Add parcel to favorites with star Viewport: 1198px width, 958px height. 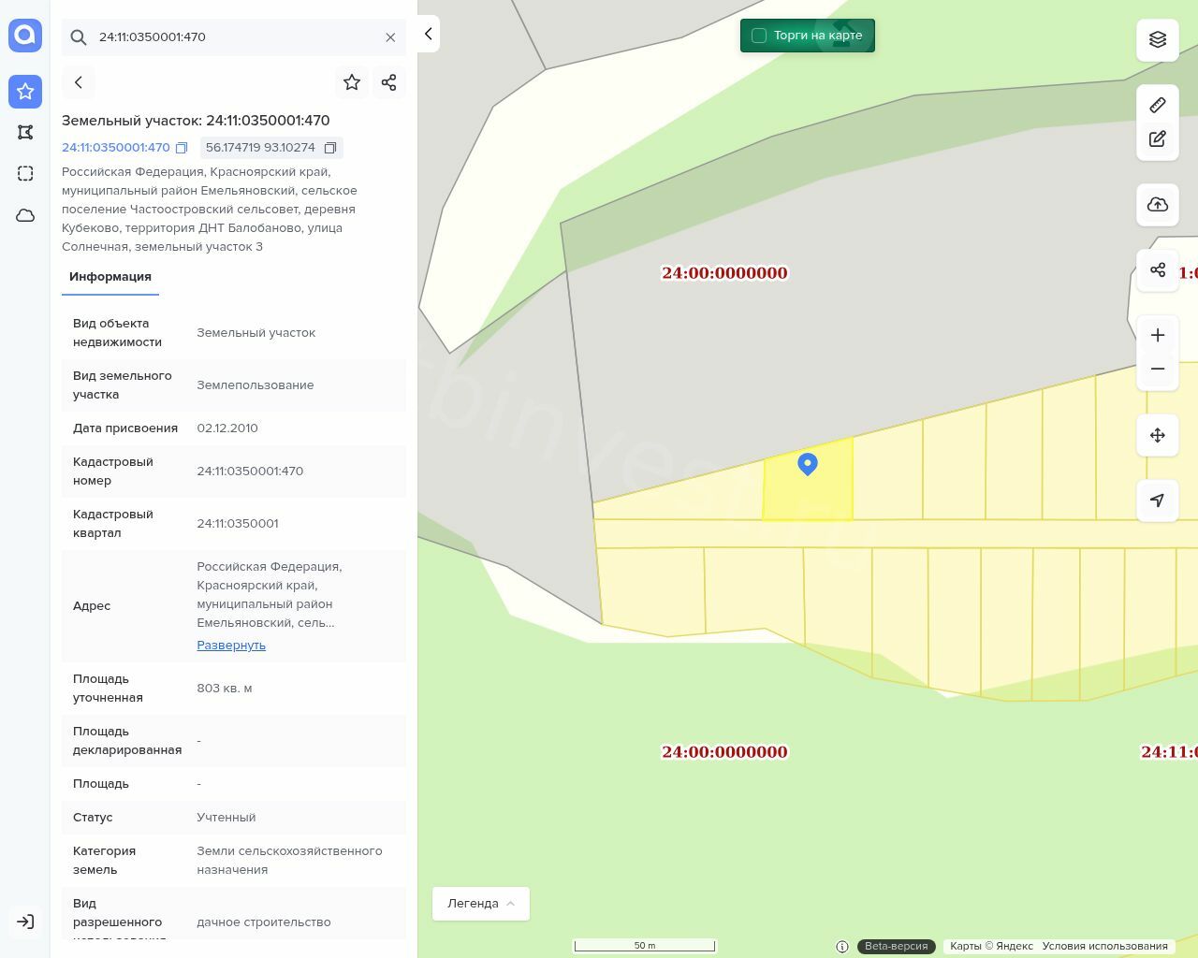pos(352,82)
